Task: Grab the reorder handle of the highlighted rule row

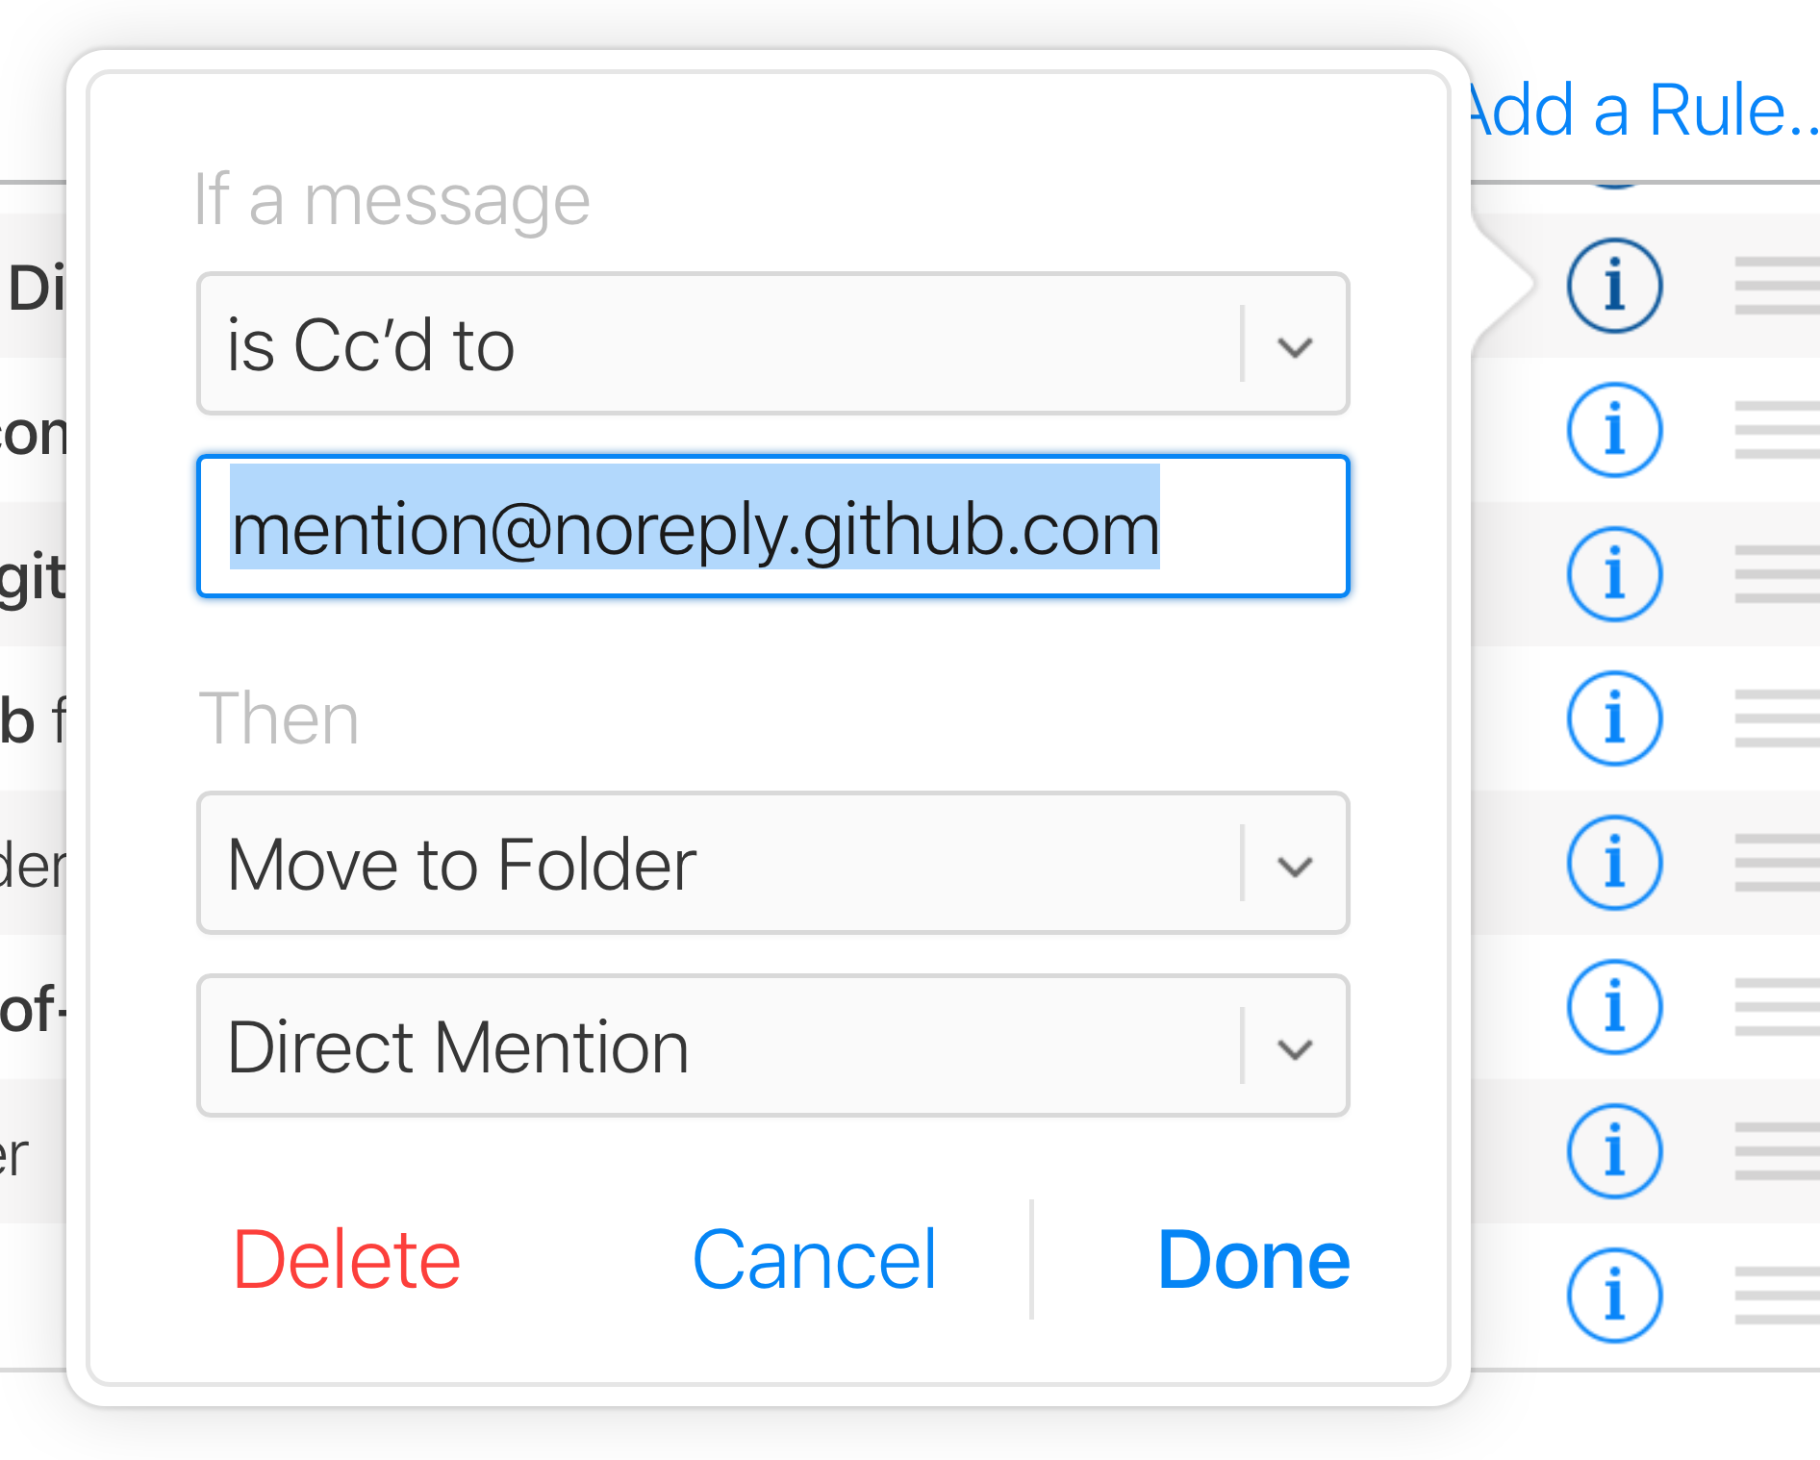Action: (x=1776, y=286)
